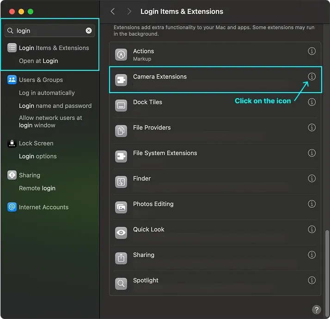Close the window with red button

tap(12, 12)
